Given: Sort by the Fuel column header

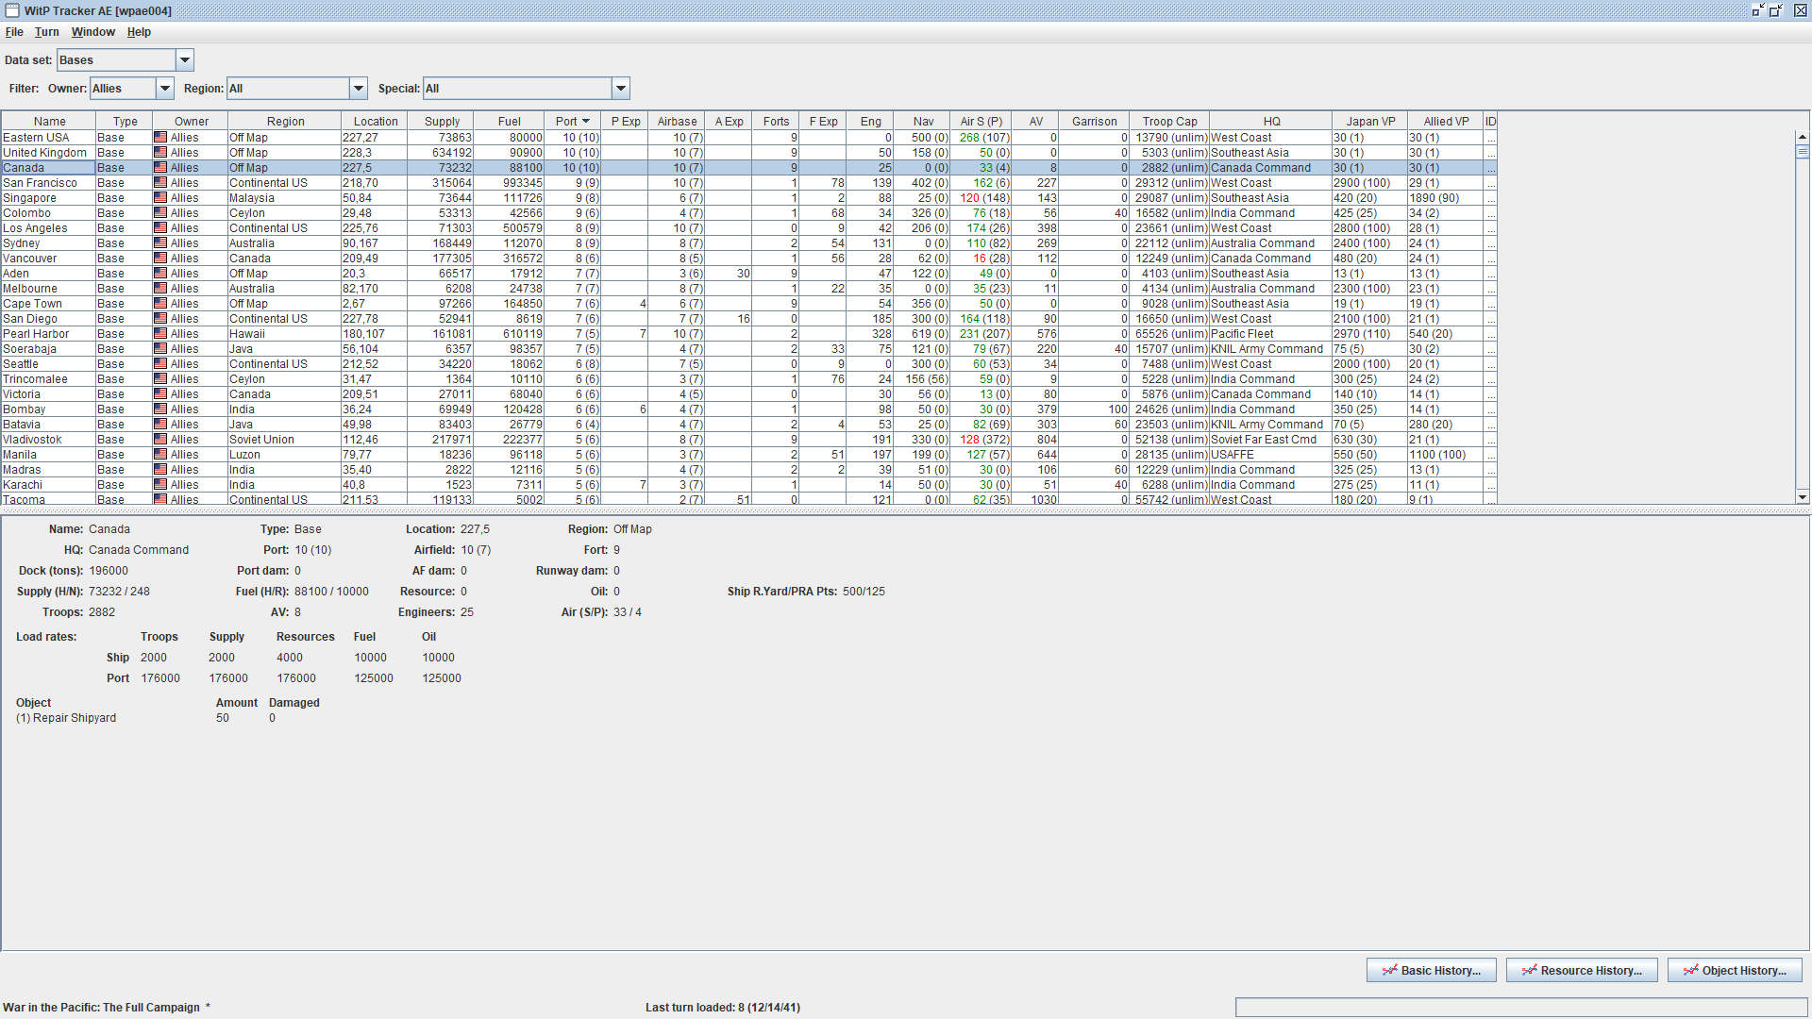Looking at the screenshot, I should coord(510,122).
